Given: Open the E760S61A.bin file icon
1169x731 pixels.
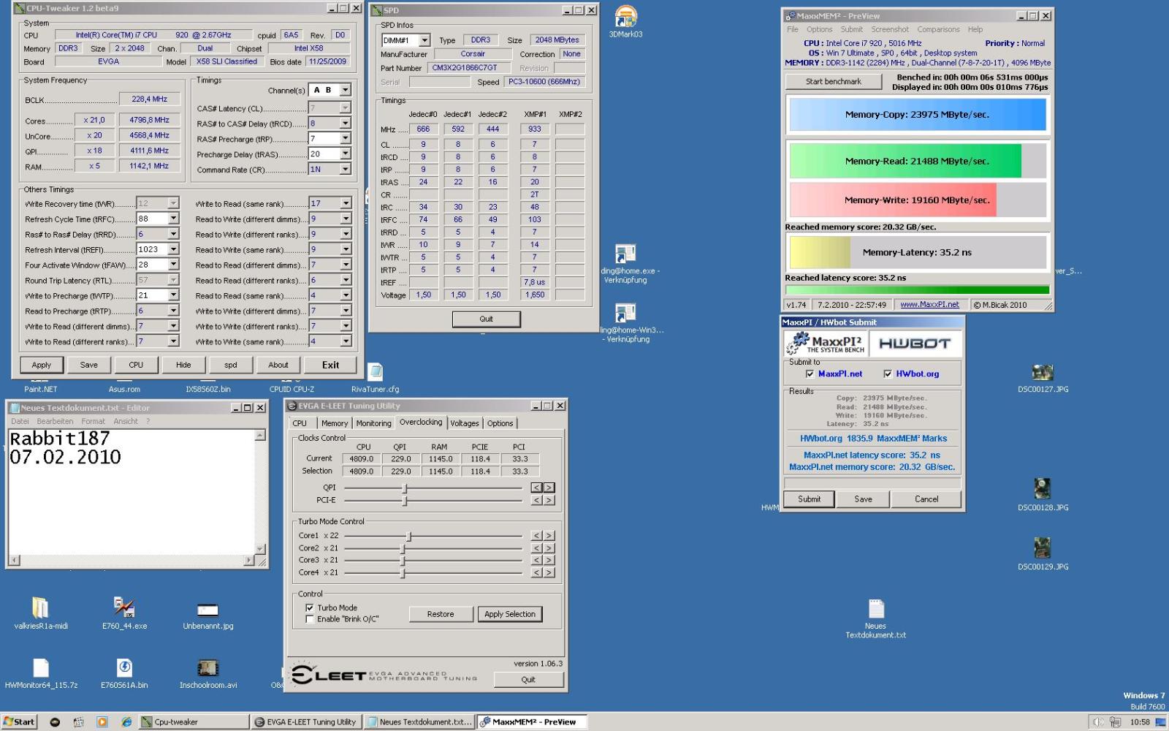Looking at the screenshot, I should click(x=124, y=667).
